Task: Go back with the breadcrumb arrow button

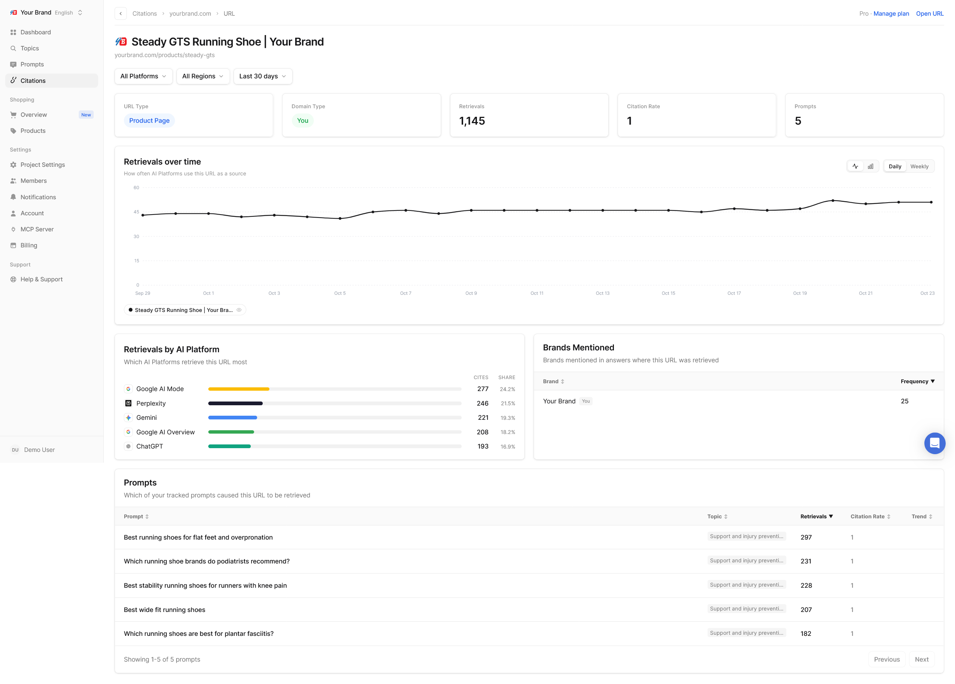Action: tap(121, 13)
